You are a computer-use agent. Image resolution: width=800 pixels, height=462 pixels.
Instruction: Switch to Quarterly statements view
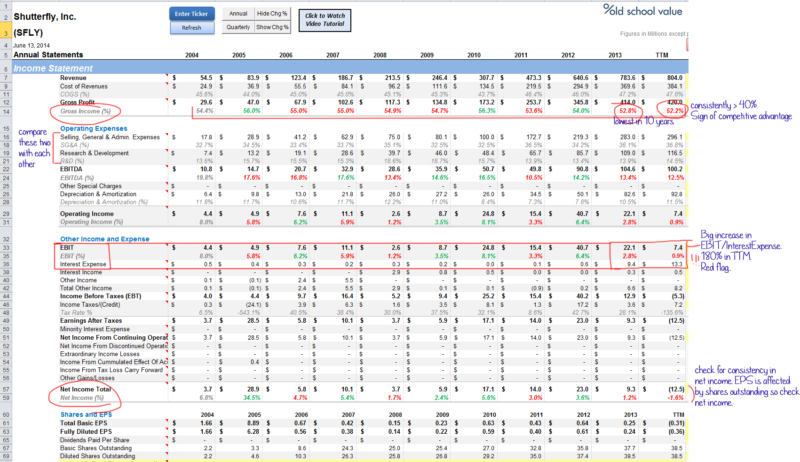[238, 27]
